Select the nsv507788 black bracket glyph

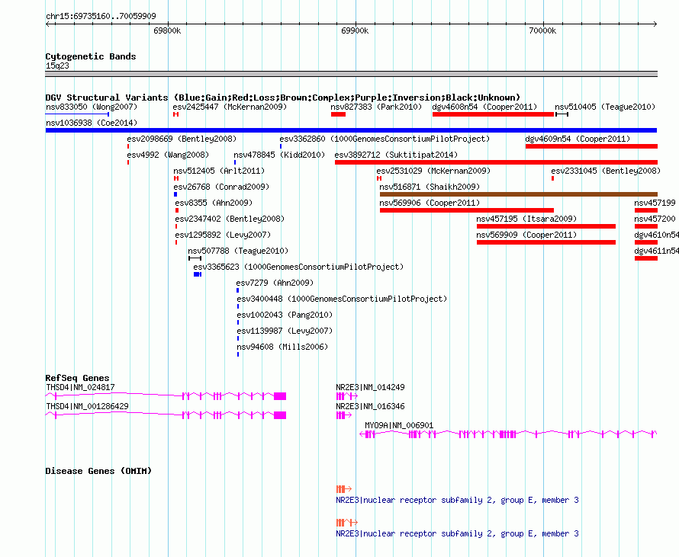pos(195,258)
